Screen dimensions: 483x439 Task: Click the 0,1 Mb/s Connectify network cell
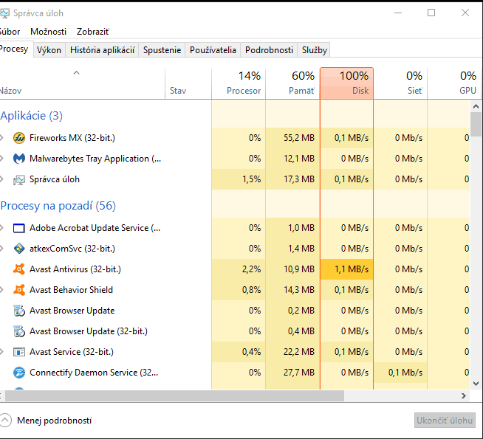pos(400,373)
